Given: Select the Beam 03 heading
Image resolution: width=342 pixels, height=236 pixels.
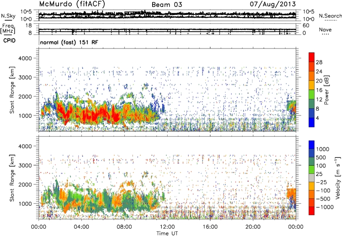Looking at the screenshot, I should 167,5.
